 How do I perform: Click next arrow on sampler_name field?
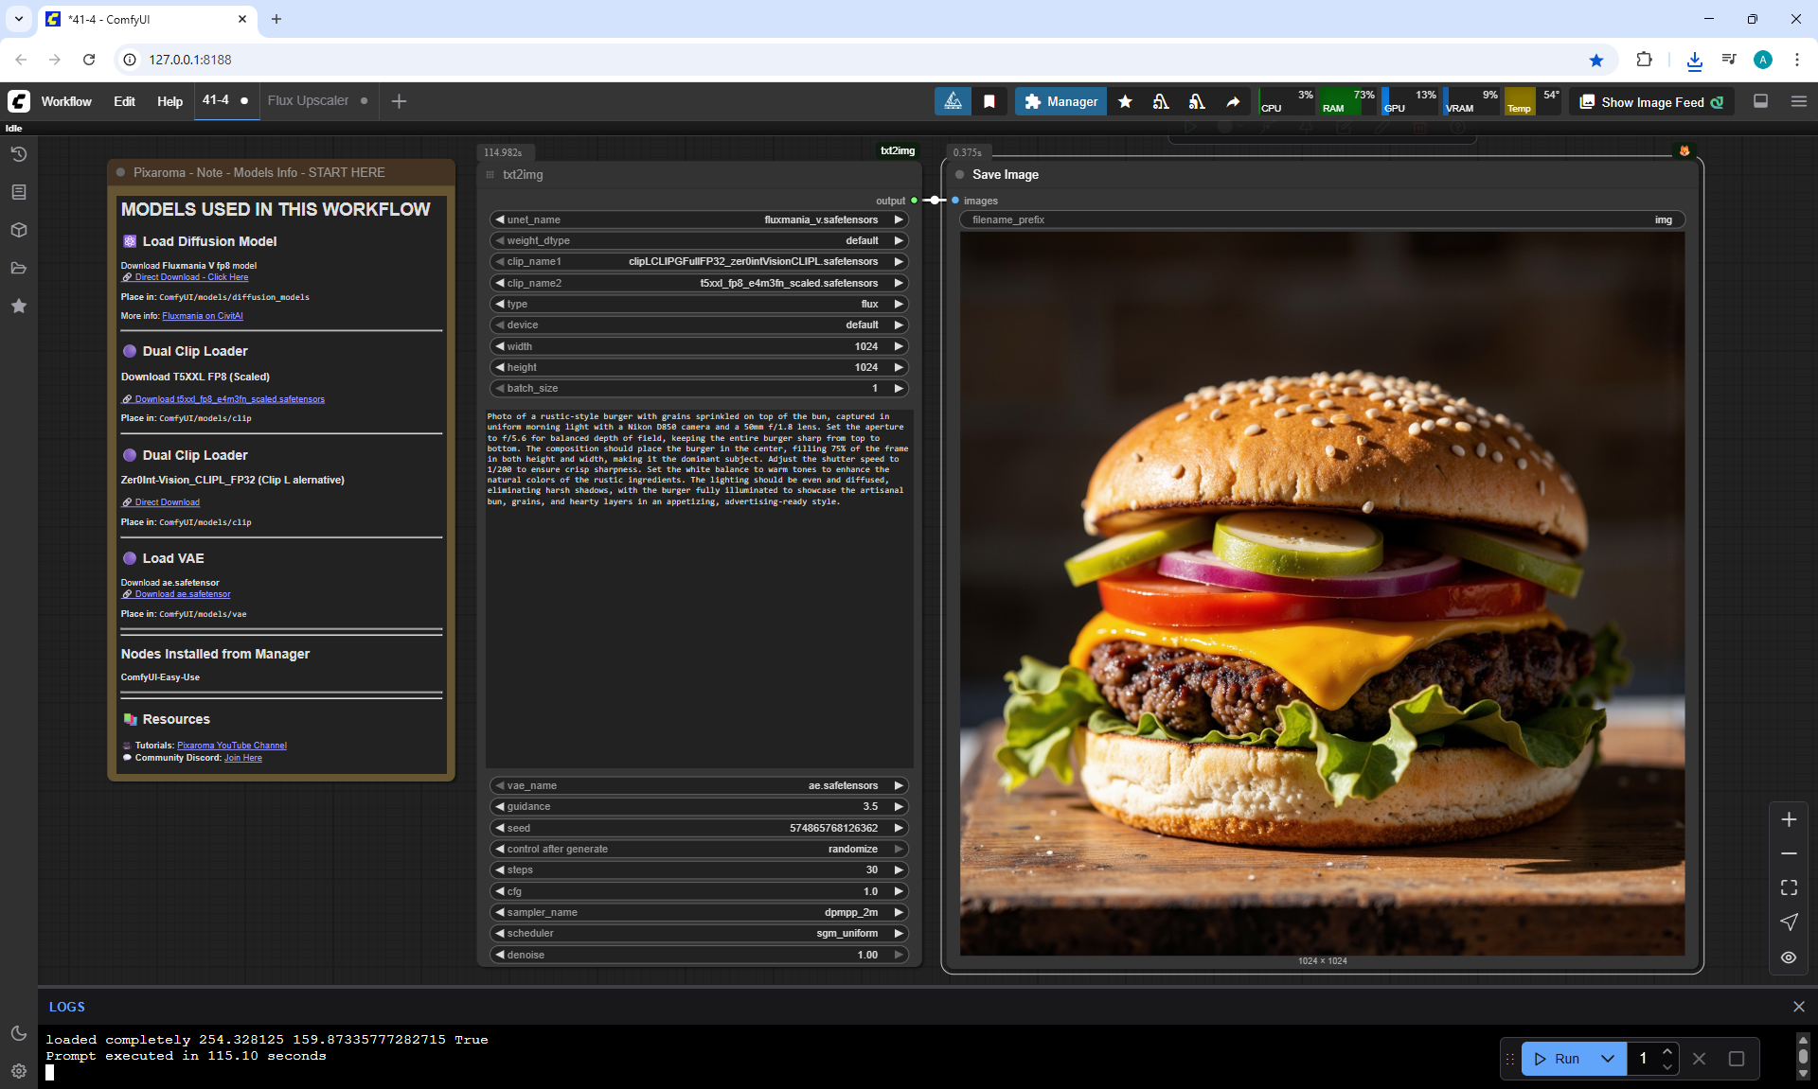[x=899, y=912]
